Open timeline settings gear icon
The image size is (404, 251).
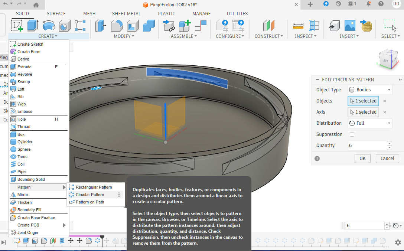398,242
